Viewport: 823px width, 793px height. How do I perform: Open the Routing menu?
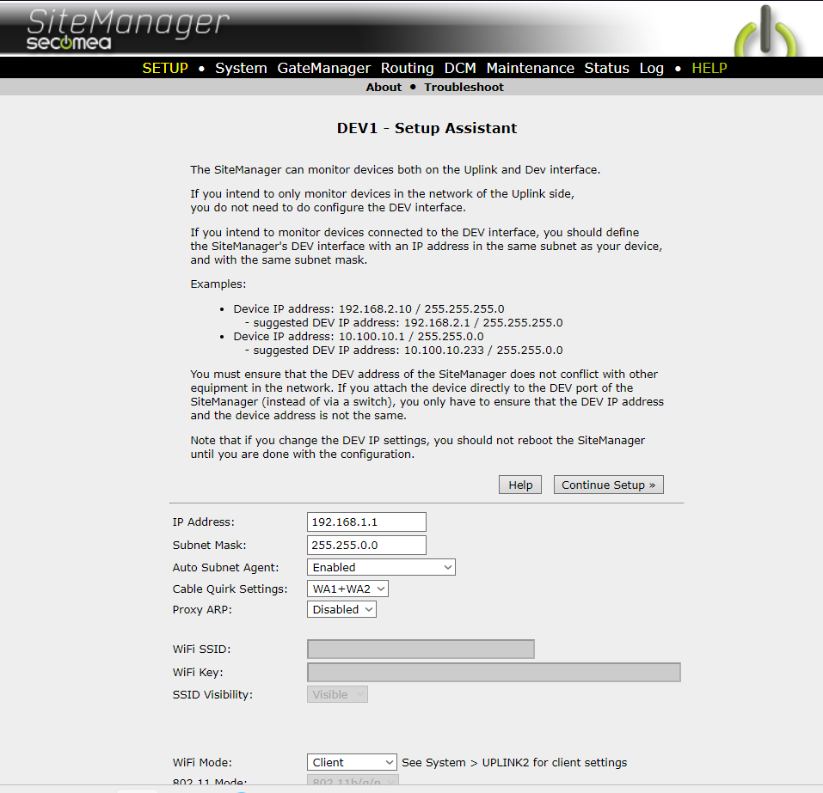coord(408,68)
